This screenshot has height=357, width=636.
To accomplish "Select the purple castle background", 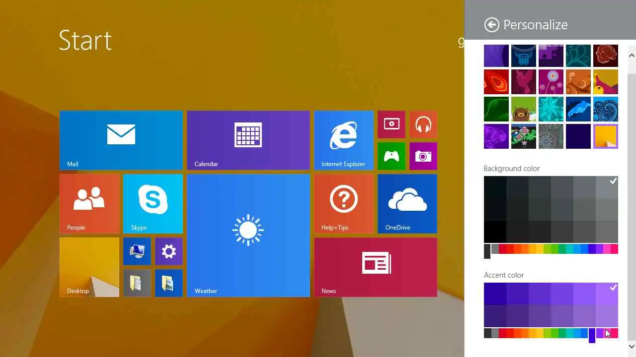I will click(551, 56).
